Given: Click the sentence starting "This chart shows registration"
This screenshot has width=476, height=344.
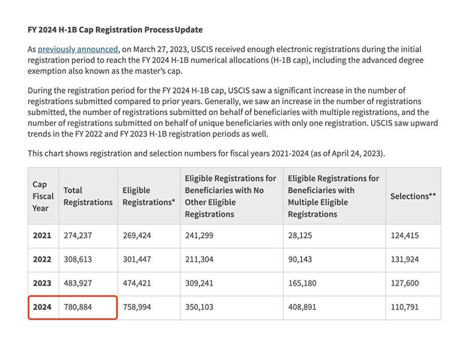Looking at the screenshot, I should tap(206, 153).
